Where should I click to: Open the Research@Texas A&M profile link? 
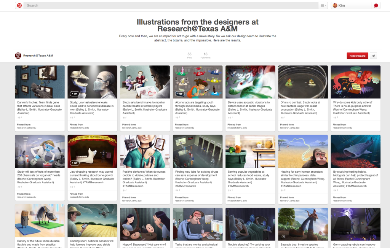tap(38, 56)
